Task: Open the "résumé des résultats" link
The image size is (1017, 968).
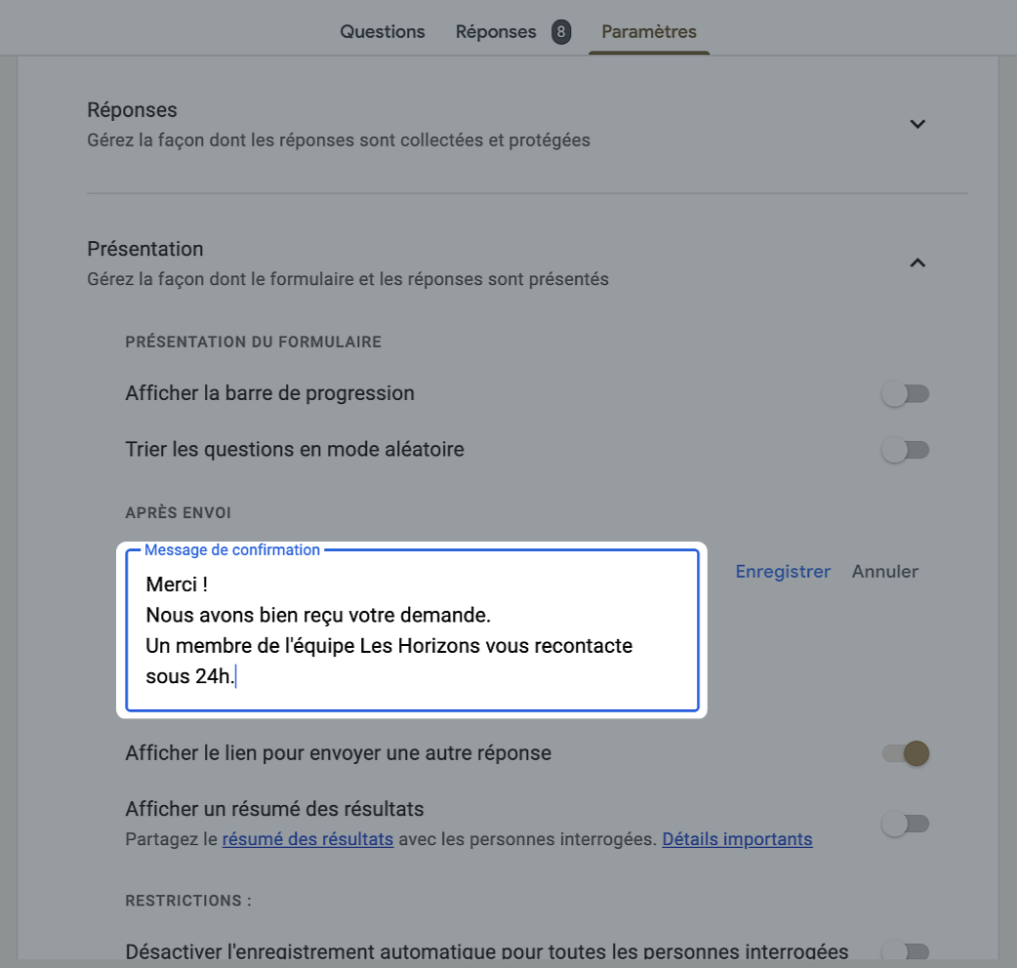Action: click(307, 839)
